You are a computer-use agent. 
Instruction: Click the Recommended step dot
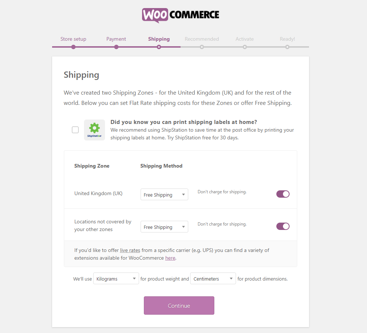[x=202, y=47]
